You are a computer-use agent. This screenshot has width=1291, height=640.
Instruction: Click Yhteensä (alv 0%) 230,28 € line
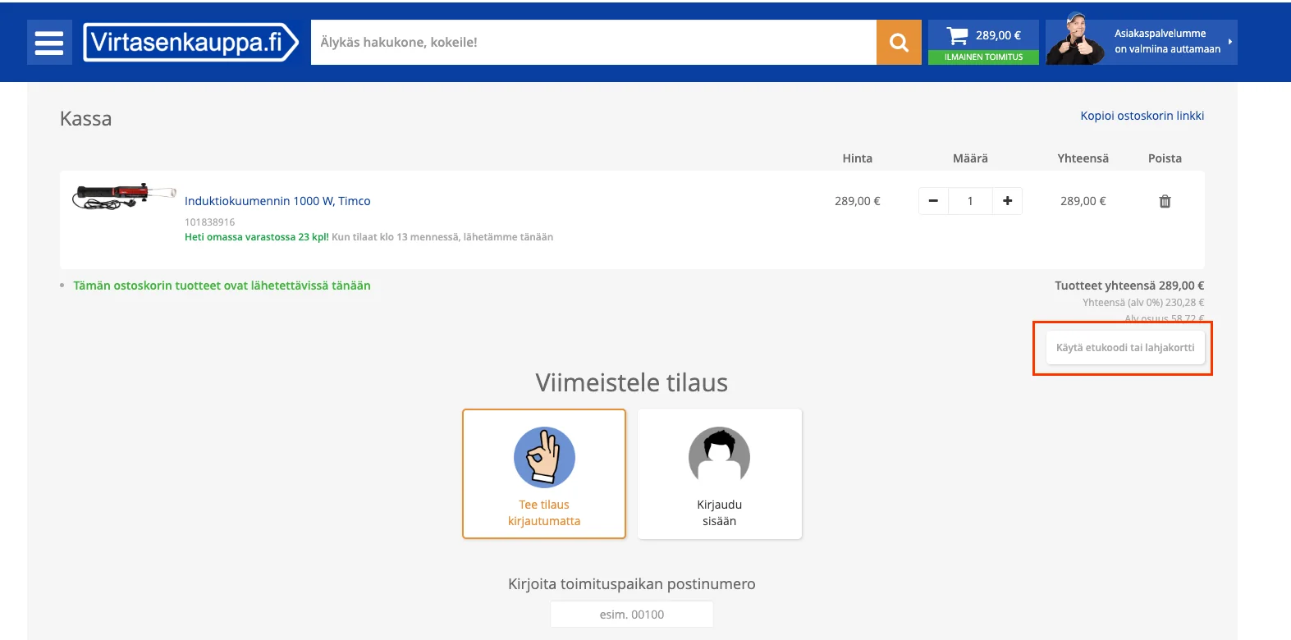click(1143, 303)
